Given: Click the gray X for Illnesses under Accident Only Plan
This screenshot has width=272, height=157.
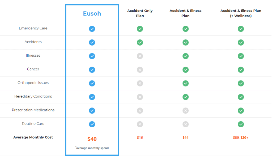Looking at the screenshot, I should (x=140, y=56).
